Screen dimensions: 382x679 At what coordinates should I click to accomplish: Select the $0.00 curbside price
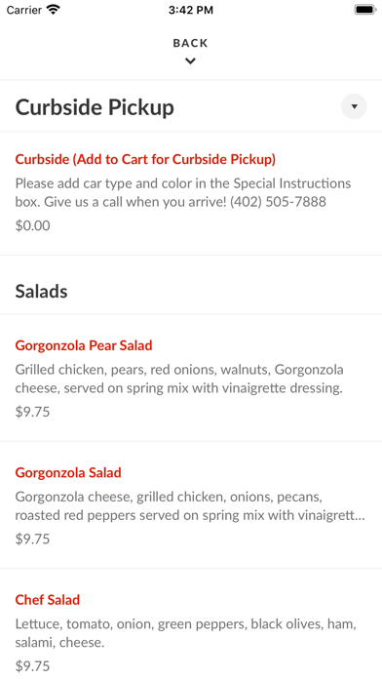(32, 225)
